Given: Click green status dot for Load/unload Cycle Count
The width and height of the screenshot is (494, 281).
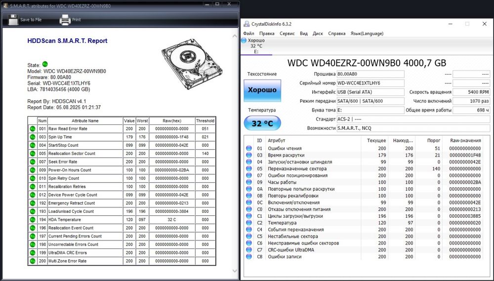Looking at the screenshot, I should pyautogui.click(x=33, y=211).
